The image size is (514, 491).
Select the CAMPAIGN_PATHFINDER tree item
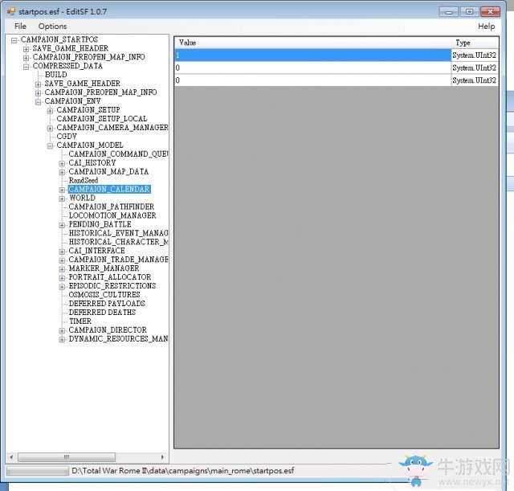(x=112, y=207)
